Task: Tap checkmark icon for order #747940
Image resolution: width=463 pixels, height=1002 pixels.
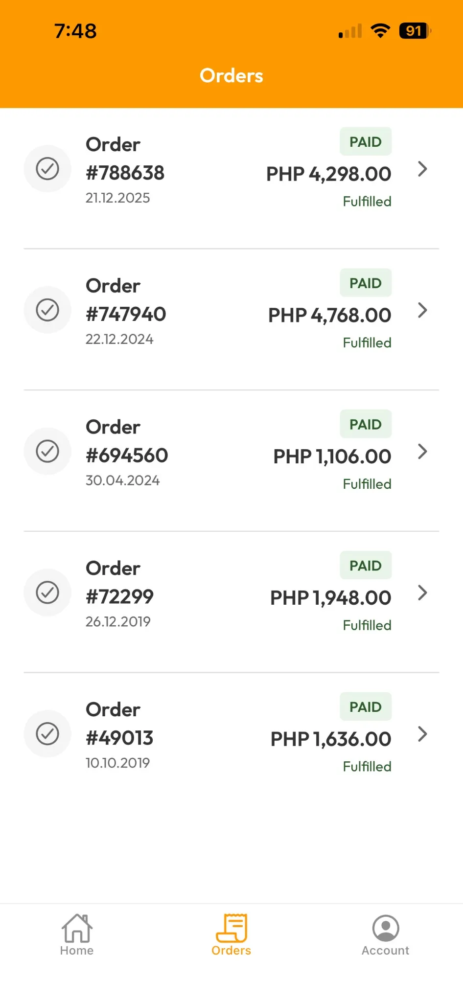Action: coord(47,310)
